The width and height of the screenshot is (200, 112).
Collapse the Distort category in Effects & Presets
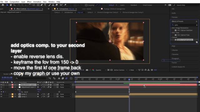[172, 37]
